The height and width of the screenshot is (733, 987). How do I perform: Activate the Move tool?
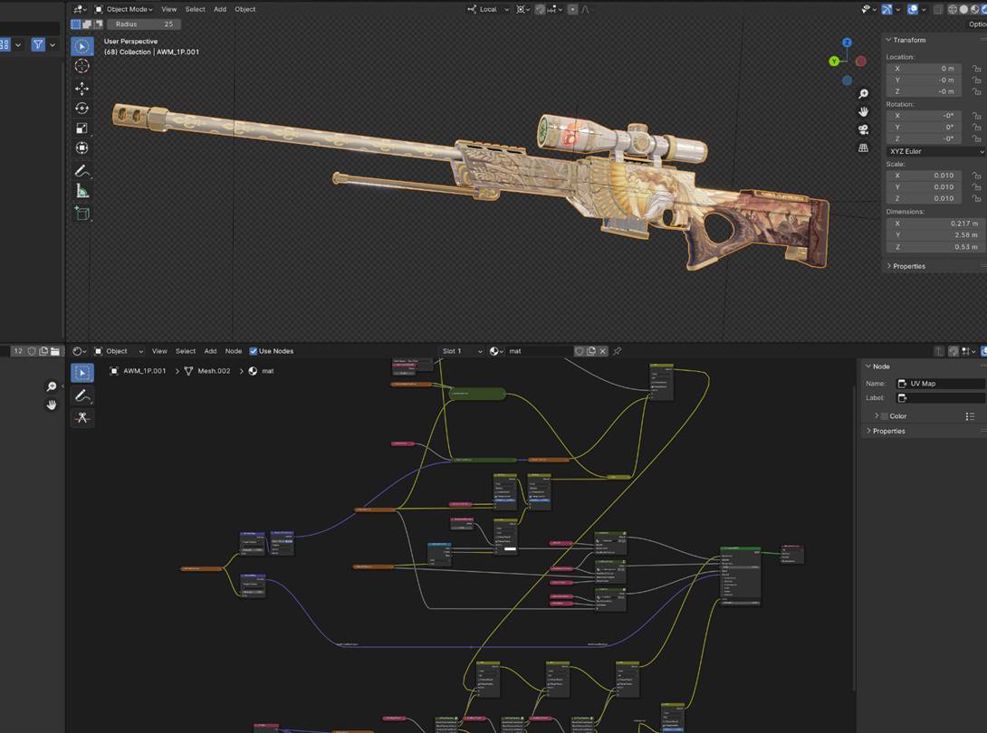click(81, 89)
